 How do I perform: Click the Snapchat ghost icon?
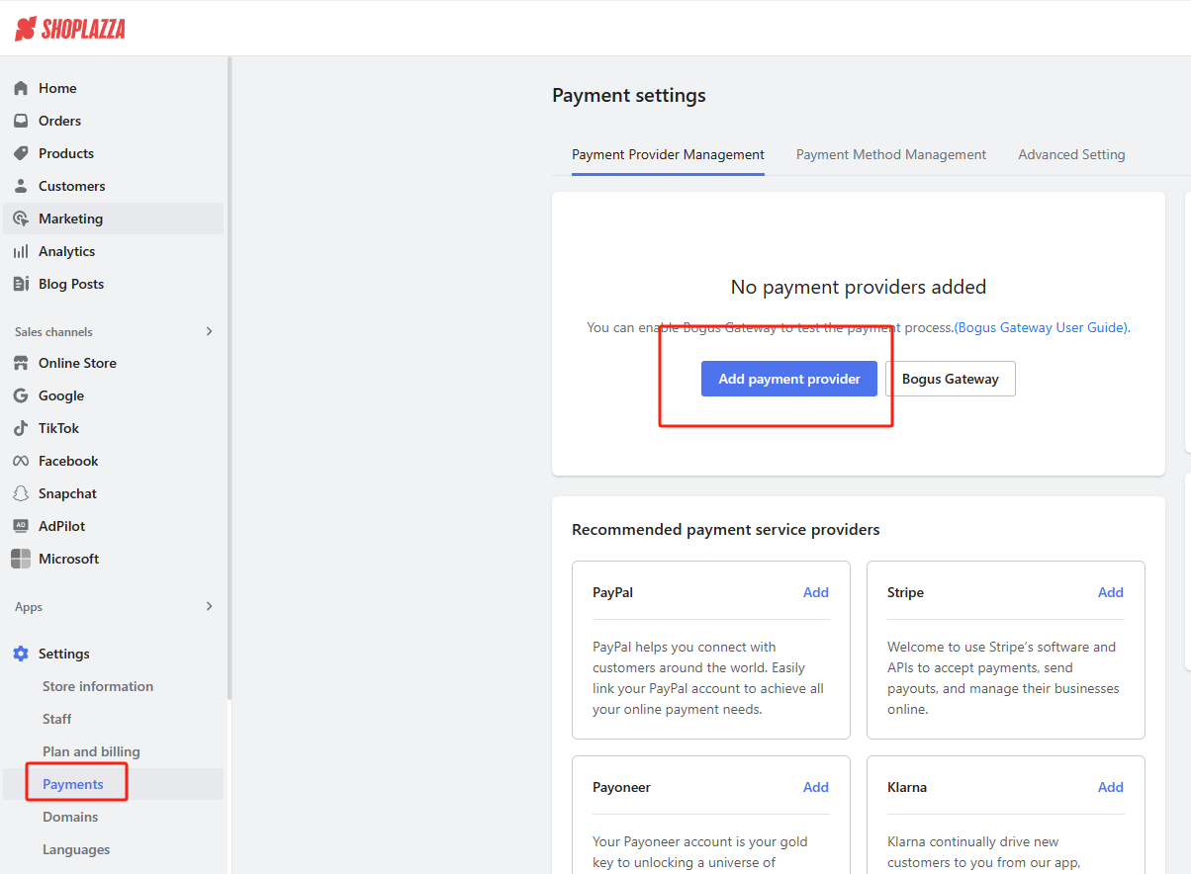[21, 493]
